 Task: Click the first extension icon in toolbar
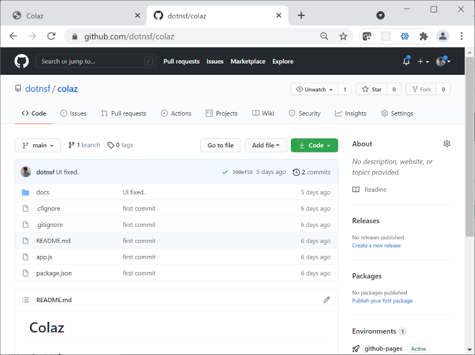pos(367,36)
